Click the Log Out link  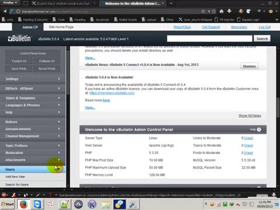tap(265, 27)
